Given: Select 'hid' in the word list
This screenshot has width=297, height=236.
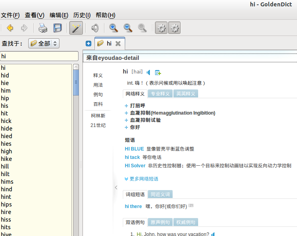Looking at the screenshot, I should point(36,75).
